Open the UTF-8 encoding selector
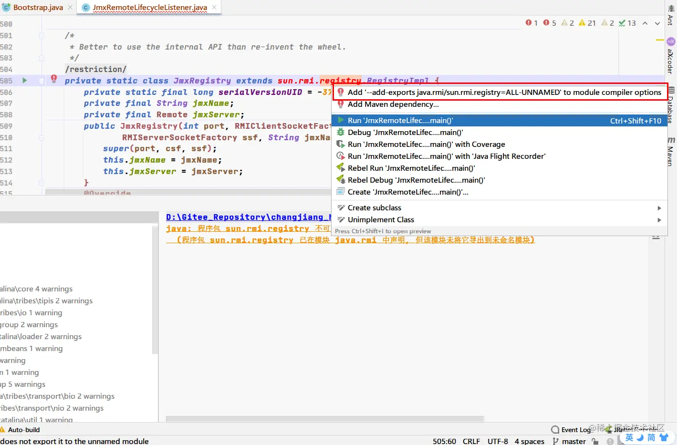The image size is (677, 445). [498, 441]
